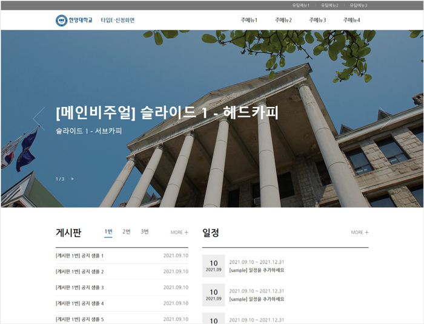The width and height of the screenshot is (424, 324).
Task: Open post [게시판 1번] 공지 샘플 1
Action: click(79, 256)
